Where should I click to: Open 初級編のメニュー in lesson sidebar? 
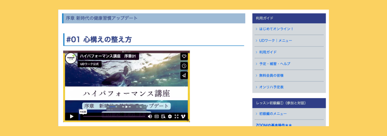pos(273,114)
